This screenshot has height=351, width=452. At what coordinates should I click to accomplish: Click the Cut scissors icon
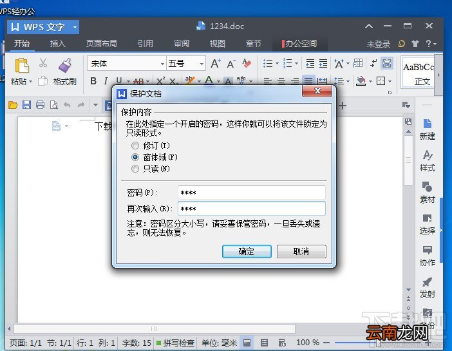(43, 63)
